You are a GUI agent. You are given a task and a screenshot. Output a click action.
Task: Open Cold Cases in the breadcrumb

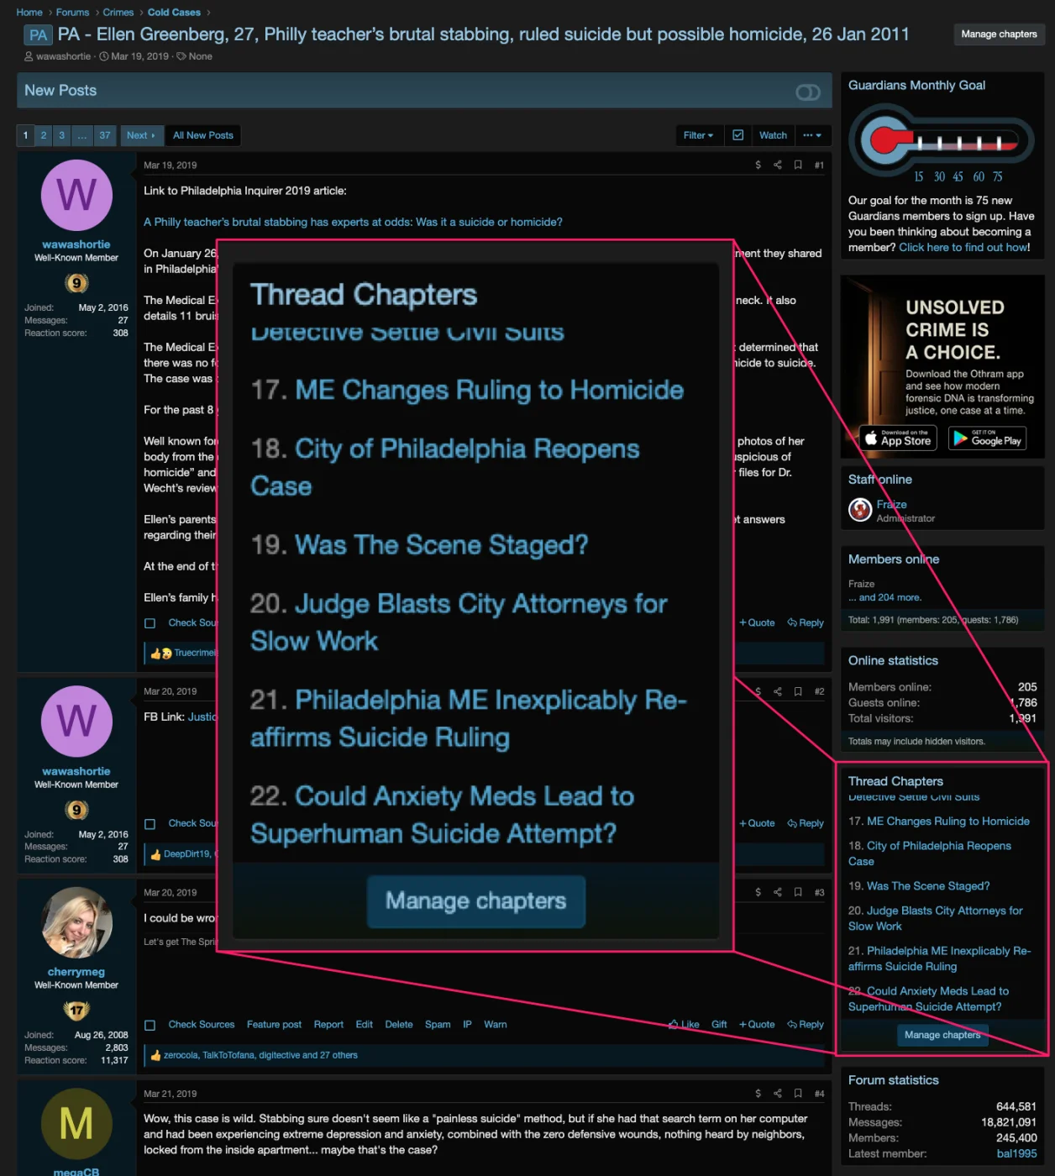pos(174,13)
